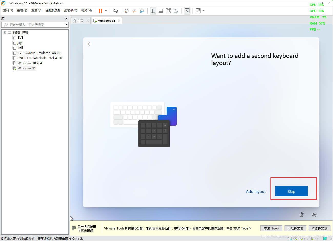This screenshot has width=333, height=241.
Task: Click the Add layout link
Action: coord(256,191)
